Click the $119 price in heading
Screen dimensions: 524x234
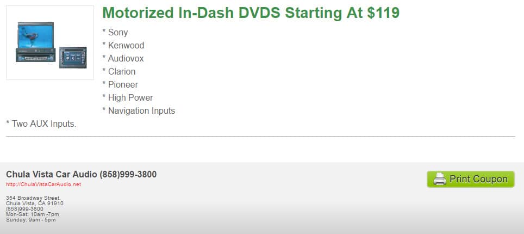click(383, 13)
